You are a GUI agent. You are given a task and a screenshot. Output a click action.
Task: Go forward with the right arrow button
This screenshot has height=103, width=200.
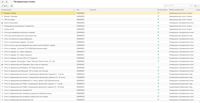point(7,2)
